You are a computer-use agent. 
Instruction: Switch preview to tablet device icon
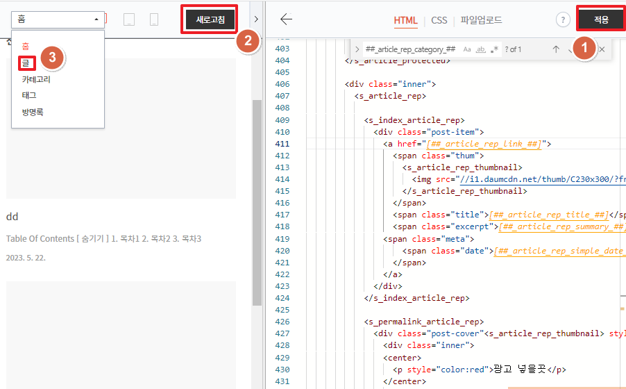click(129, 19)
